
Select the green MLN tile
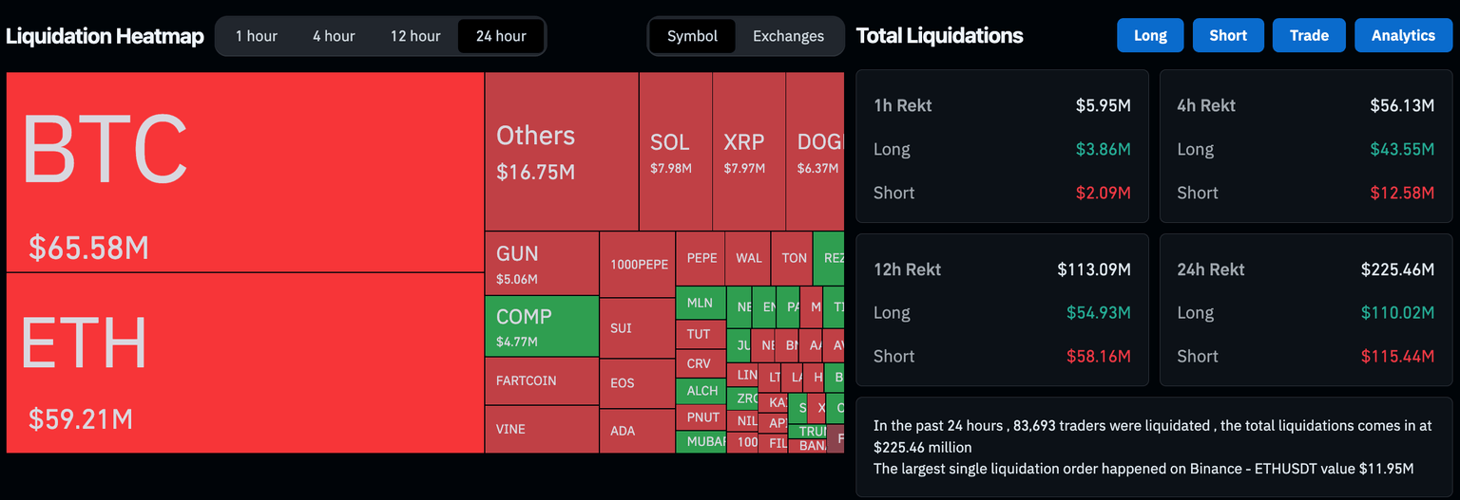pyautogui.click(x=700, y=304)
